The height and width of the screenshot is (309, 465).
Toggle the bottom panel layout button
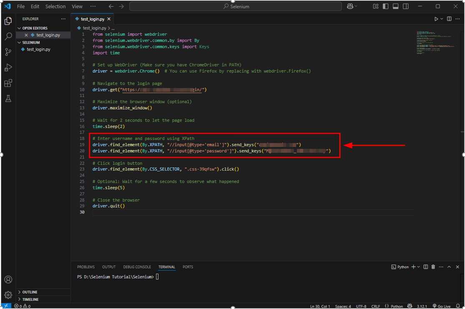(x=396, y=6)
